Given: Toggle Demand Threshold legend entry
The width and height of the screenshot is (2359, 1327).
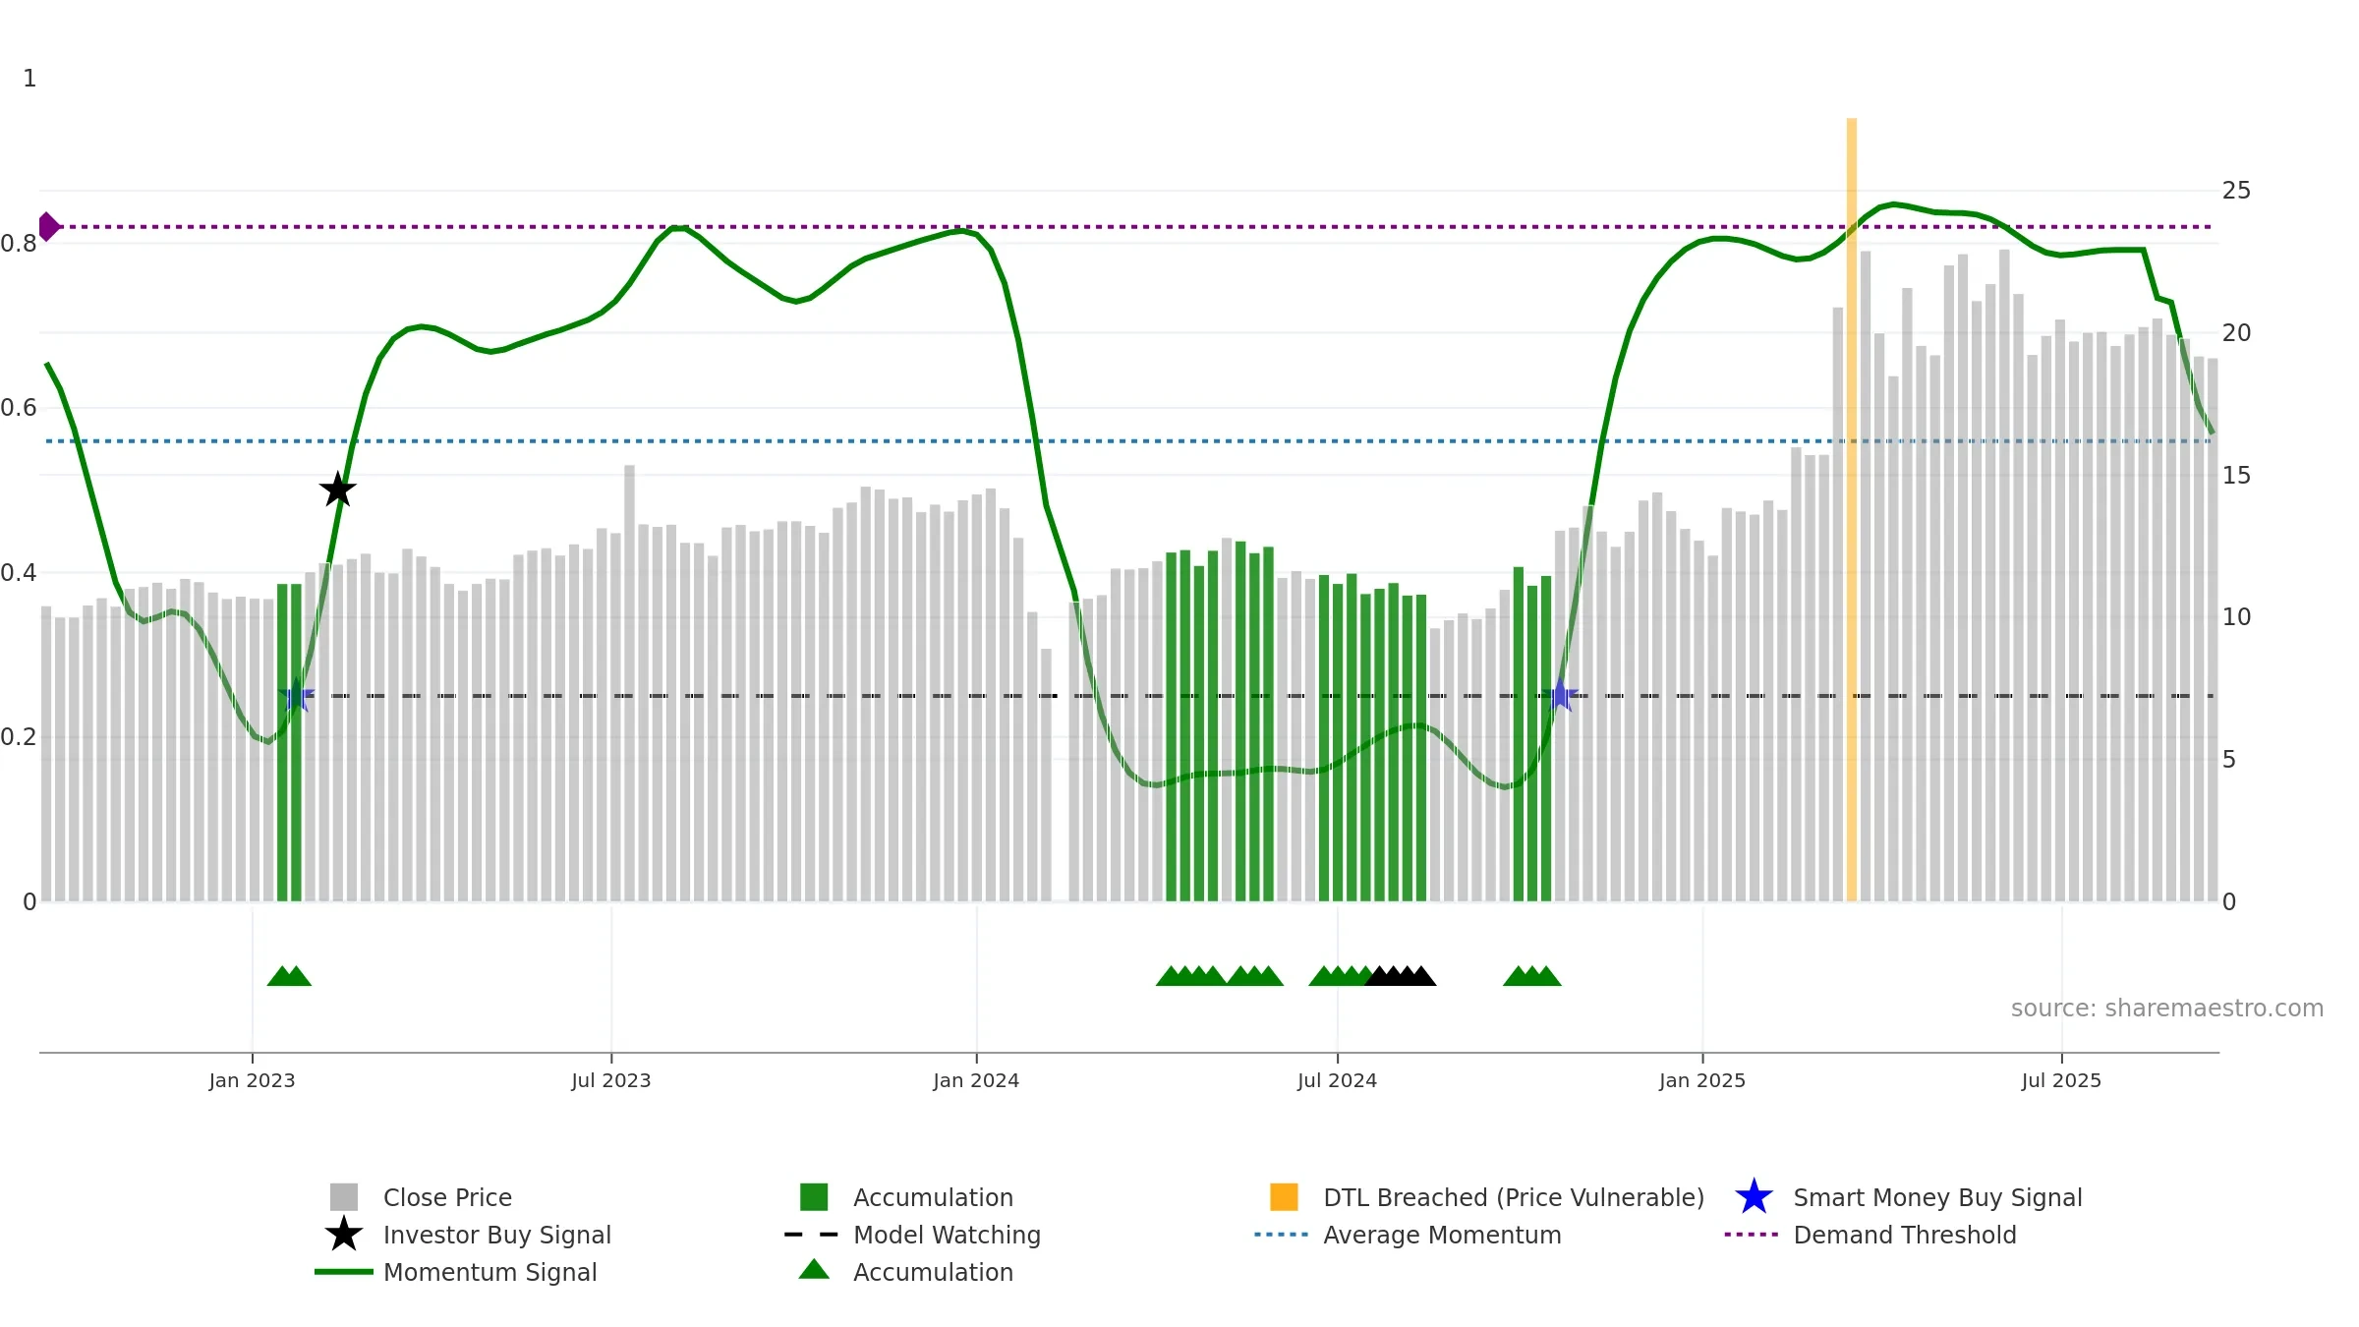Looking at the screenshot, I should click(1904, 1235).
